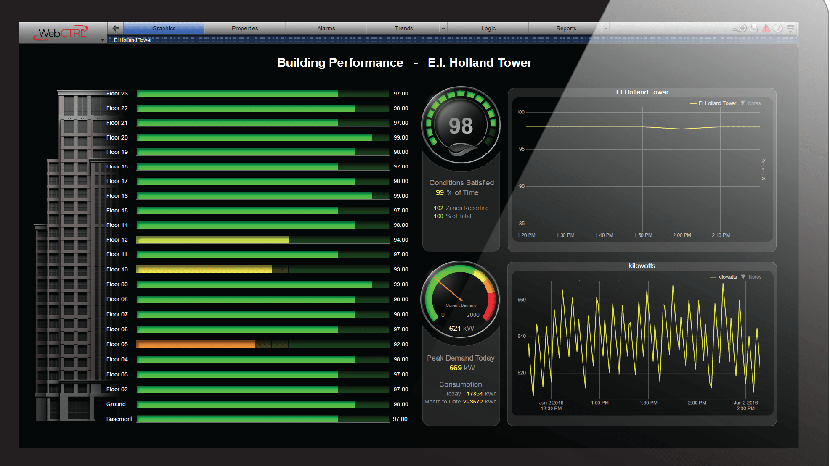Click the Floor 12 label
The image size is (830, 466).
point(117,240)
